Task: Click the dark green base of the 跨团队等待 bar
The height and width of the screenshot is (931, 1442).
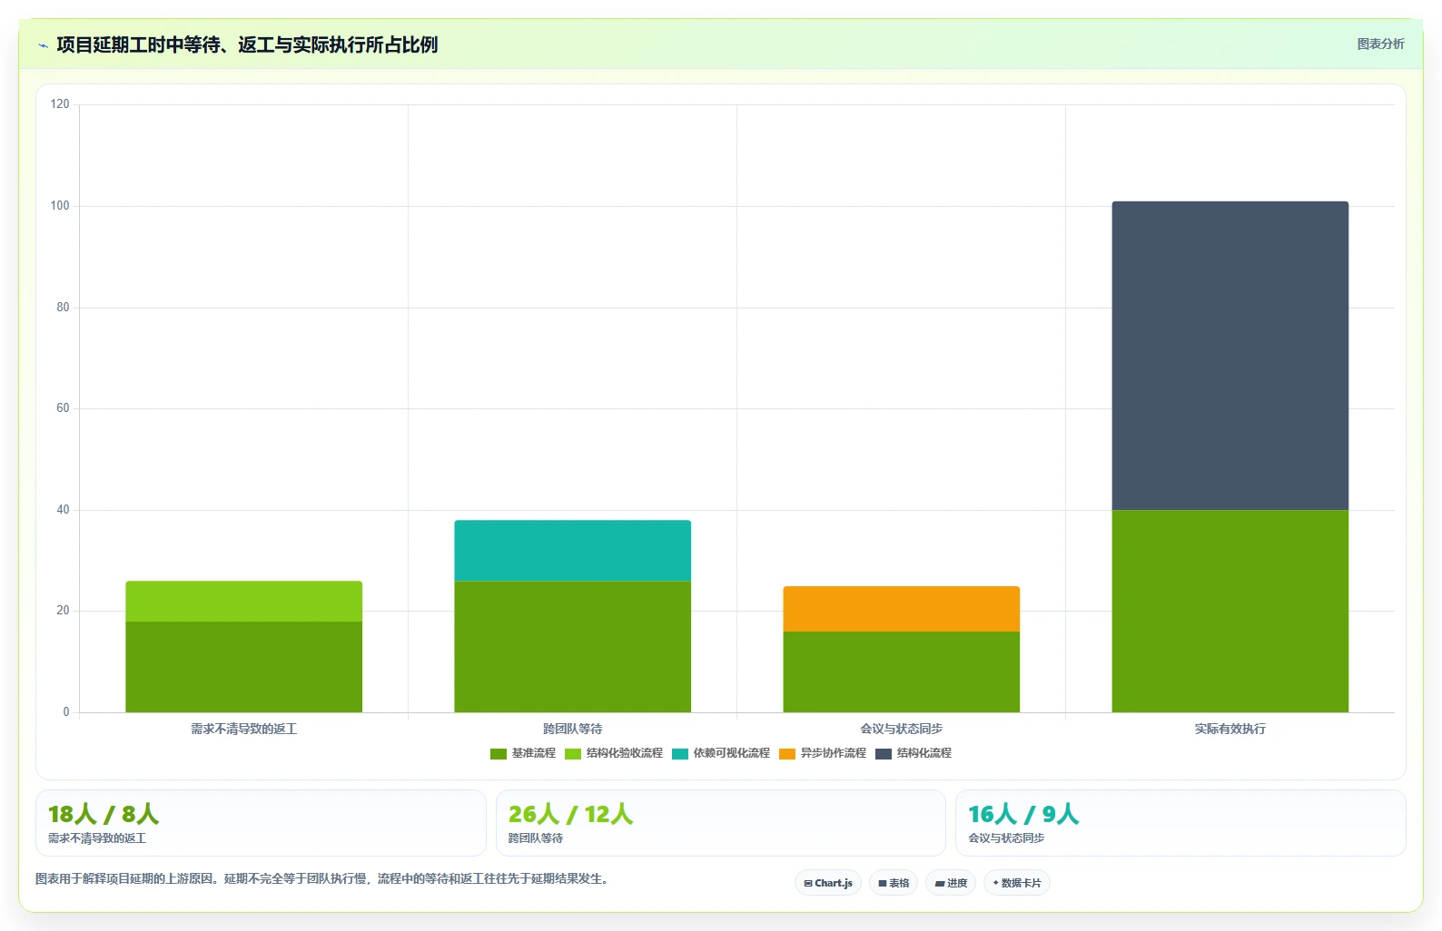Action: (x=572, y=647)
